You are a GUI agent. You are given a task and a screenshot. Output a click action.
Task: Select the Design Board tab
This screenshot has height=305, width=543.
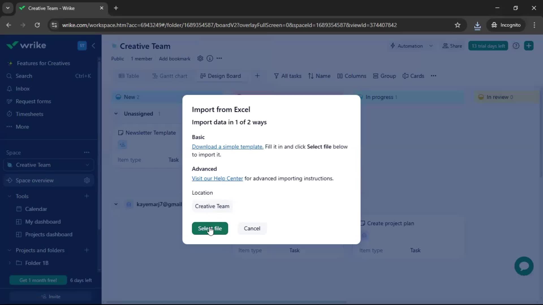221,76
